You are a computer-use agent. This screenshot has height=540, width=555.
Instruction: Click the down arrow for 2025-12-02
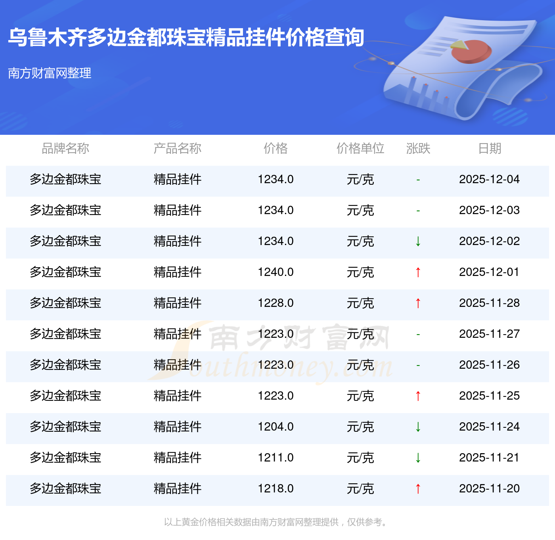click(x=418, y=241)
